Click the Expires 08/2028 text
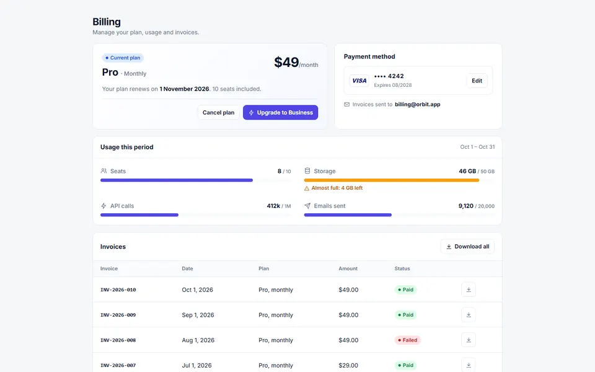595x372 pixels. (x=393, y=85)
